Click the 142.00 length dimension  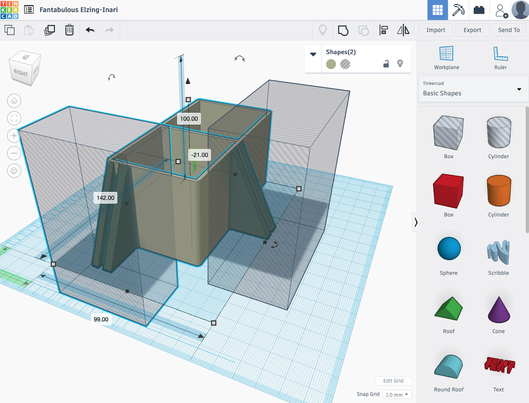tap(105, 198)
